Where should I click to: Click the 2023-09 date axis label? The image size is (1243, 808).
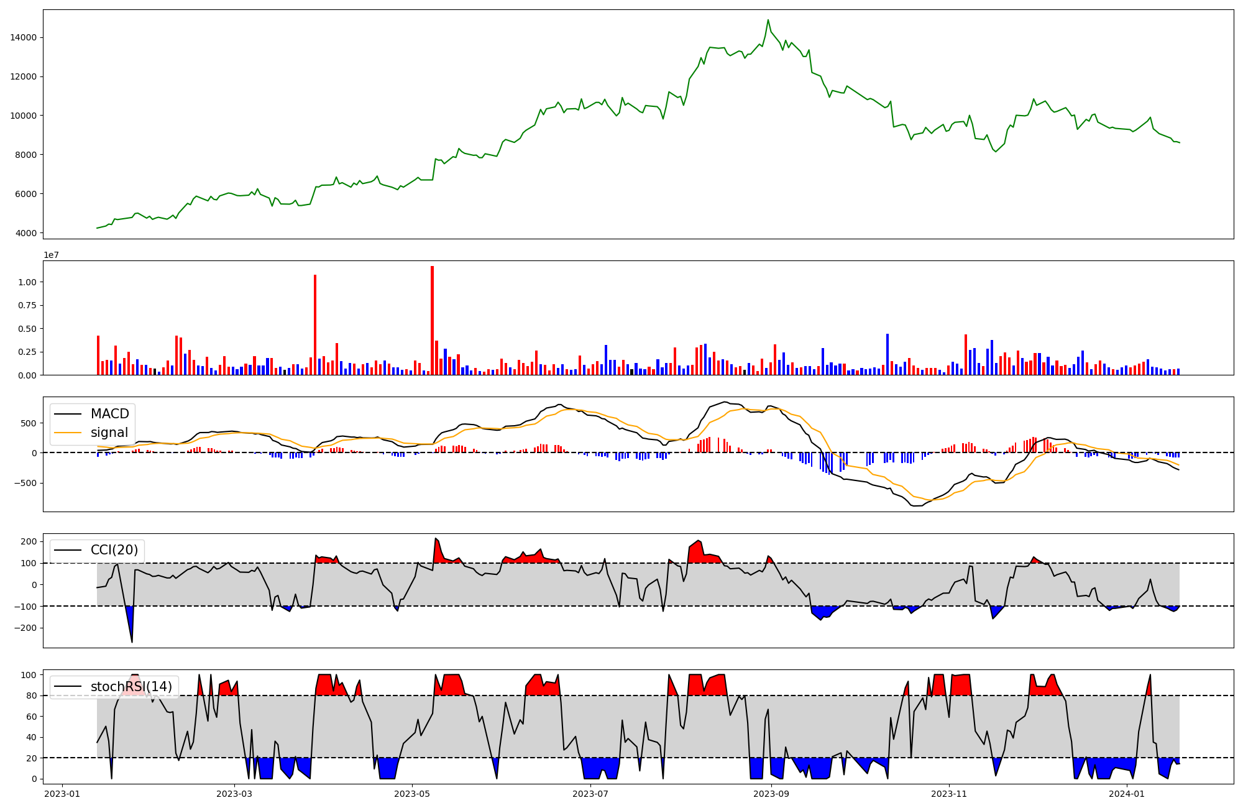[771, 794]
